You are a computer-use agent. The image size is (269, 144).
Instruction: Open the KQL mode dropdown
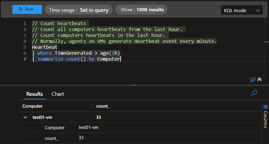click(x=242, y=10)
